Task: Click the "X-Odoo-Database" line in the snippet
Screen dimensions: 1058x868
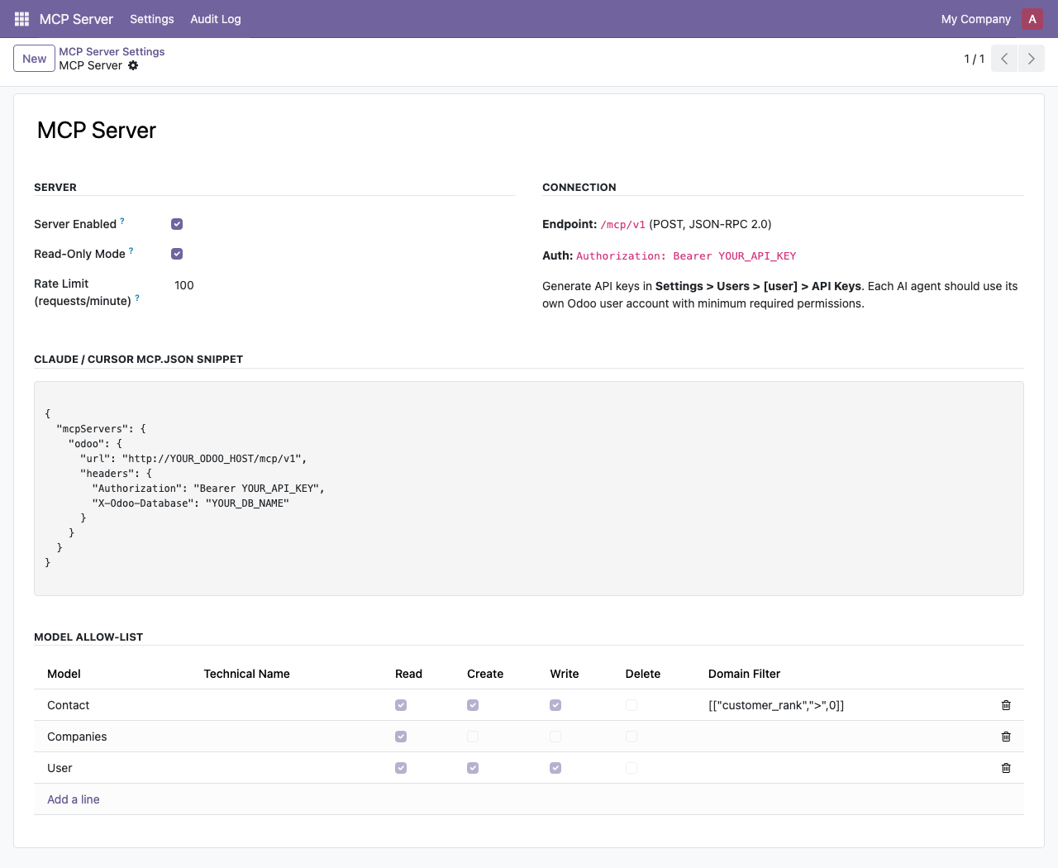Action: [190, 503]
